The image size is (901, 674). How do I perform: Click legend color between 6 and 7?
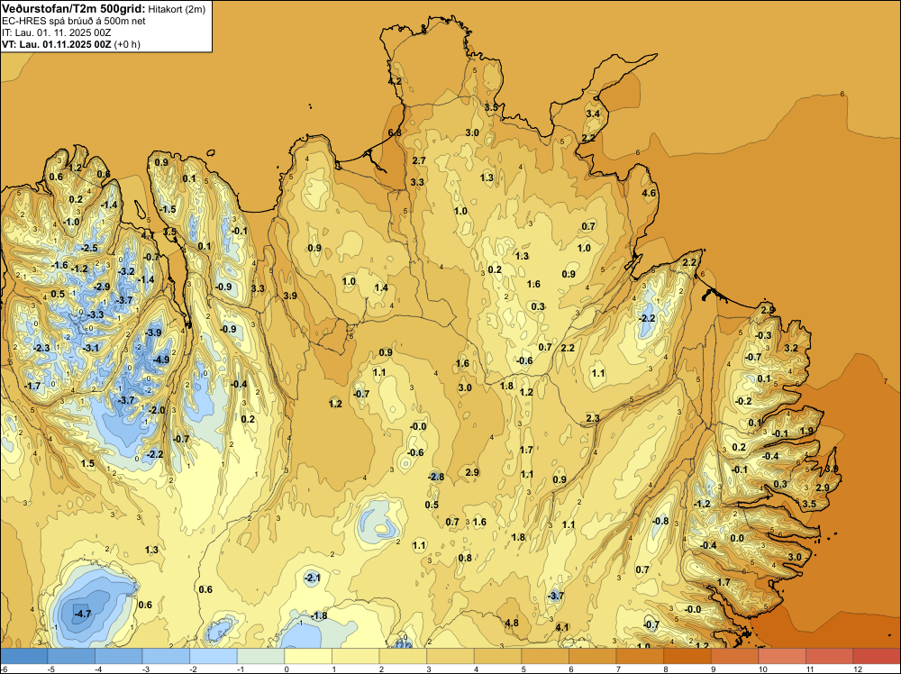(593, 656)
